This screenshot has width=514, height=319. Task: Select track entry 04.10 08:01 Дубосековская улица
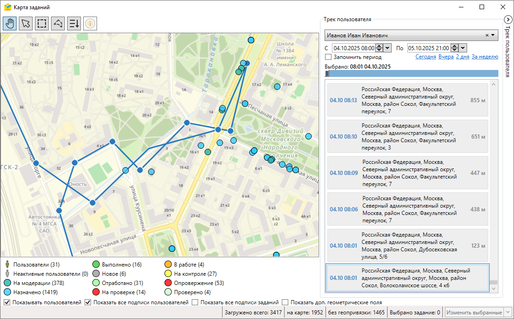pyautogui.click(x=407, y=246)
